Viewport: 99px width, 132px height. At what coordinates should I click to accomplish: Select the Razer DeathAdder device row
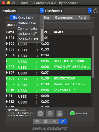48,84
